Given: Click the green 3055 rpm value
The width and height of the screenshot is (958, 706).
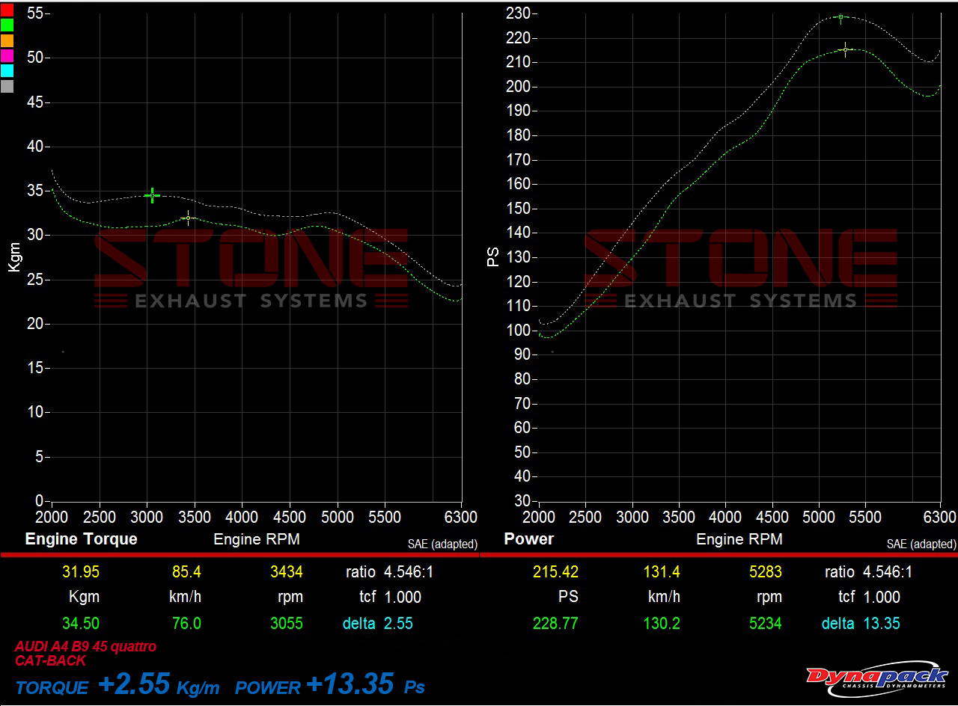Looking at the screenshot, I should tap(287, 623).
